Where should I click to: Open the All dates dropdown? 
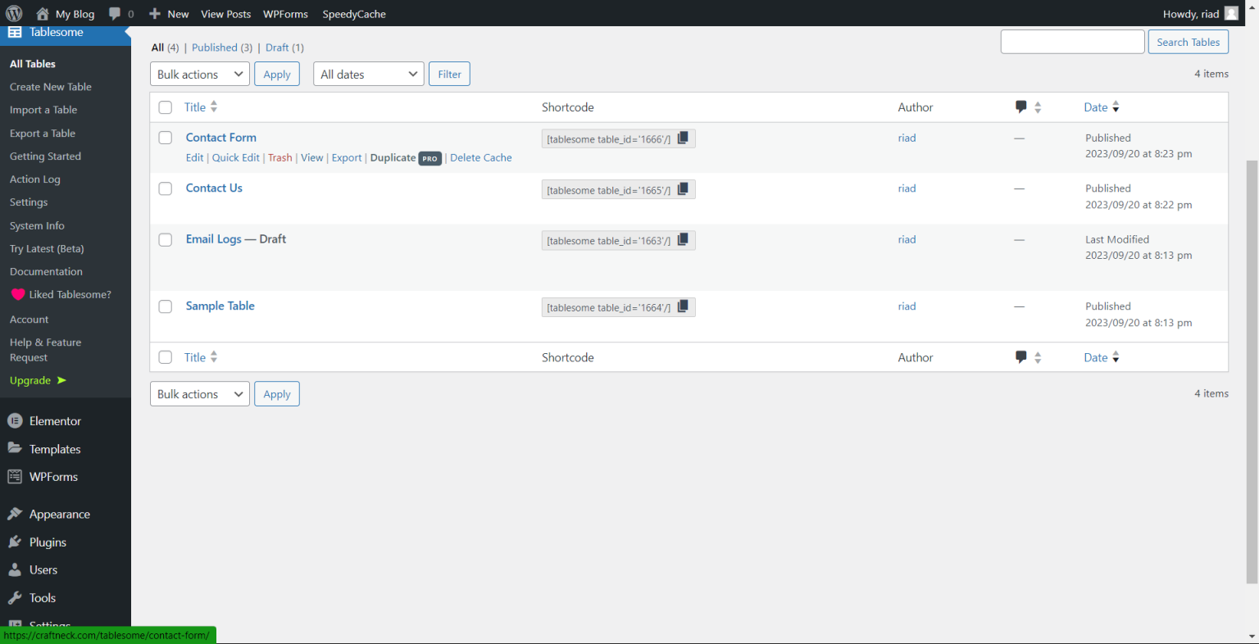tap(368, 74)
